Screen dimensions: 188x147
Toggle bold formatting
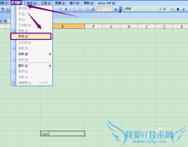pos(178,9)
